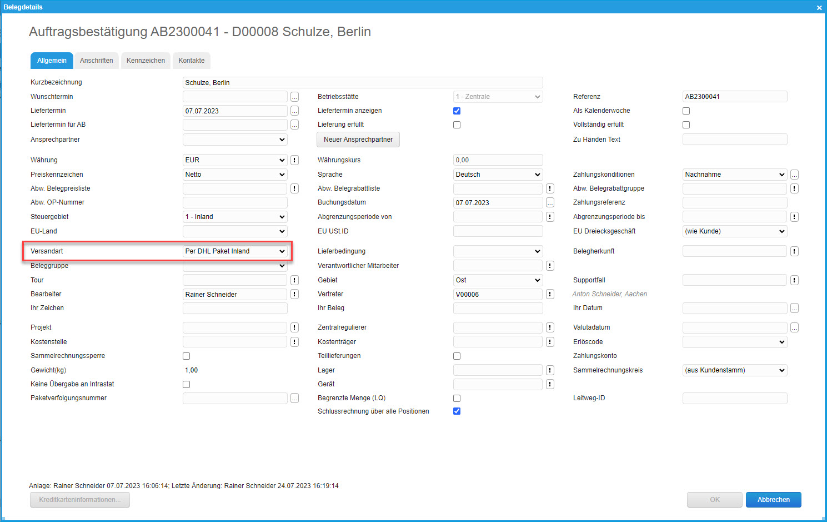Open lookup icon next to Bearbeiter field

[x=294, y=294]
